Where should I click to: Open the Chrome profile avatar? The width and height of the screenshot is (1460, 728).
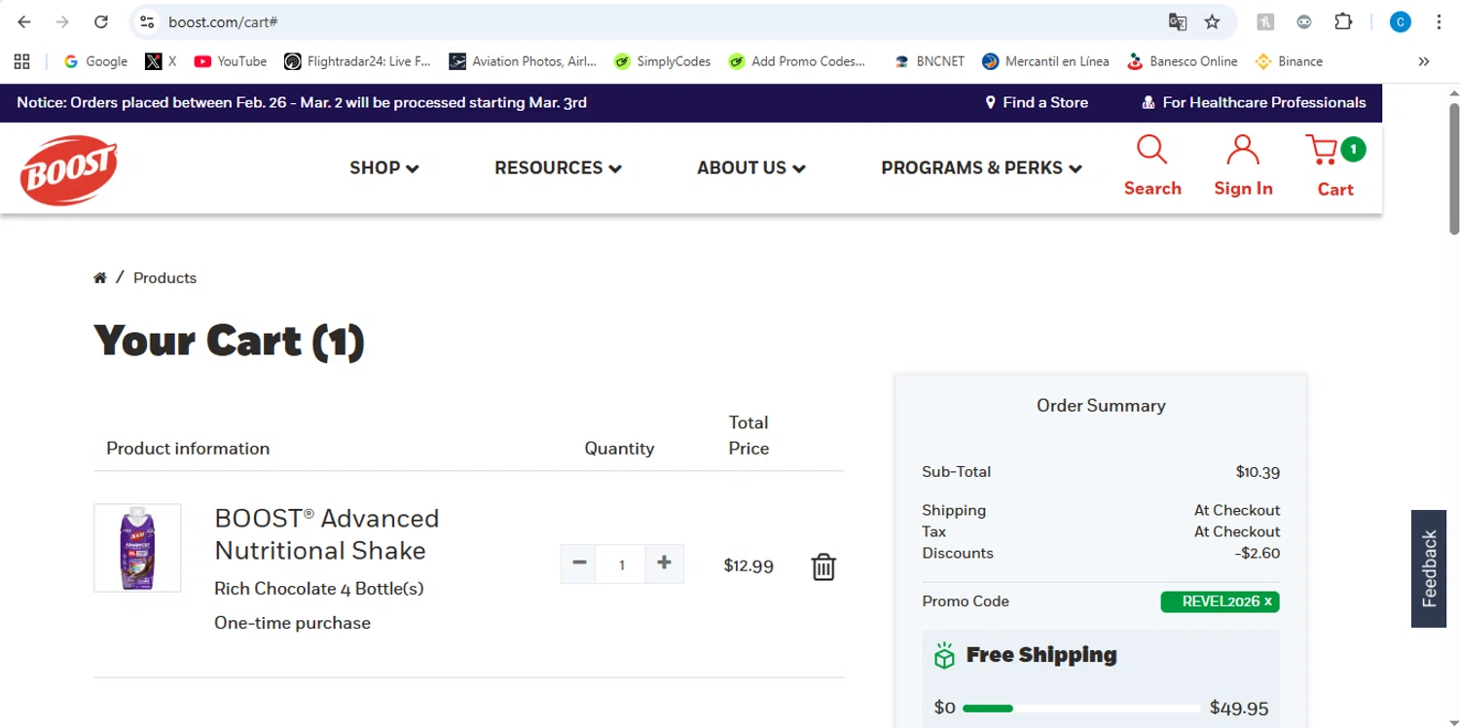point(1400,21)
